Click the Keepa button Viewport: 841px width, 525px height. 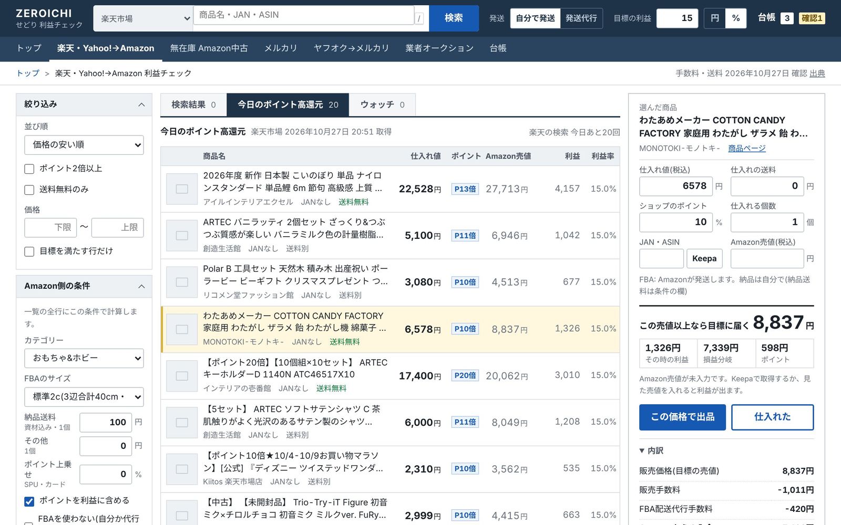click(704, 258)
